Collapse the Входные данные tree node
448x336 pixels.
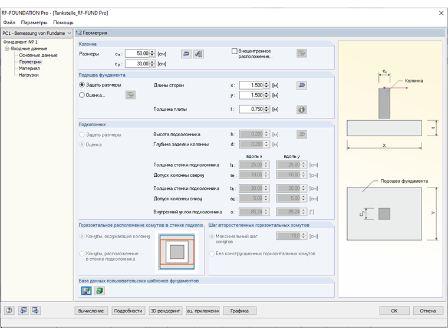pyautogui.click(x=7, y=48)
